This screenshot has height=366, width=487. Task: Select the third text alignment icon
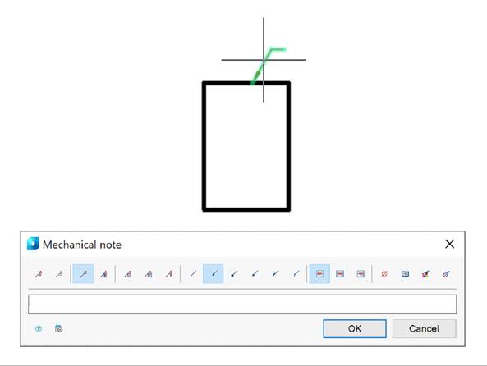(x=361, y=274)
